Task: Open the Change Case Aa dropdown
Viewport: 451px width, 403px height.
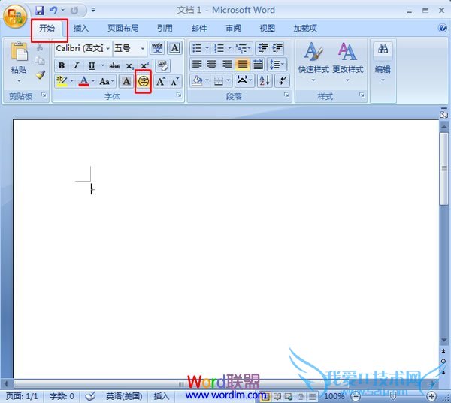Action: (x=106, y=81)
